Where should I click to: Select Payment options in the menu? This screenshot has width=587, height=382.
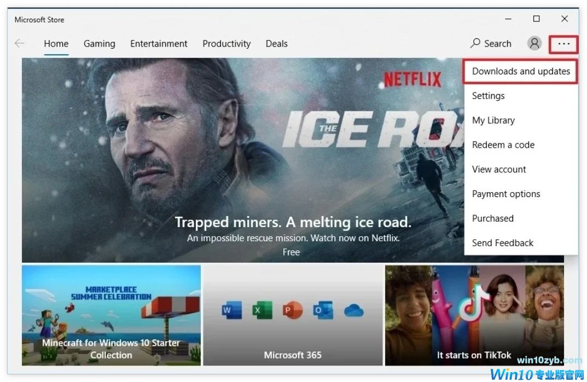click(x=520, y=194)
